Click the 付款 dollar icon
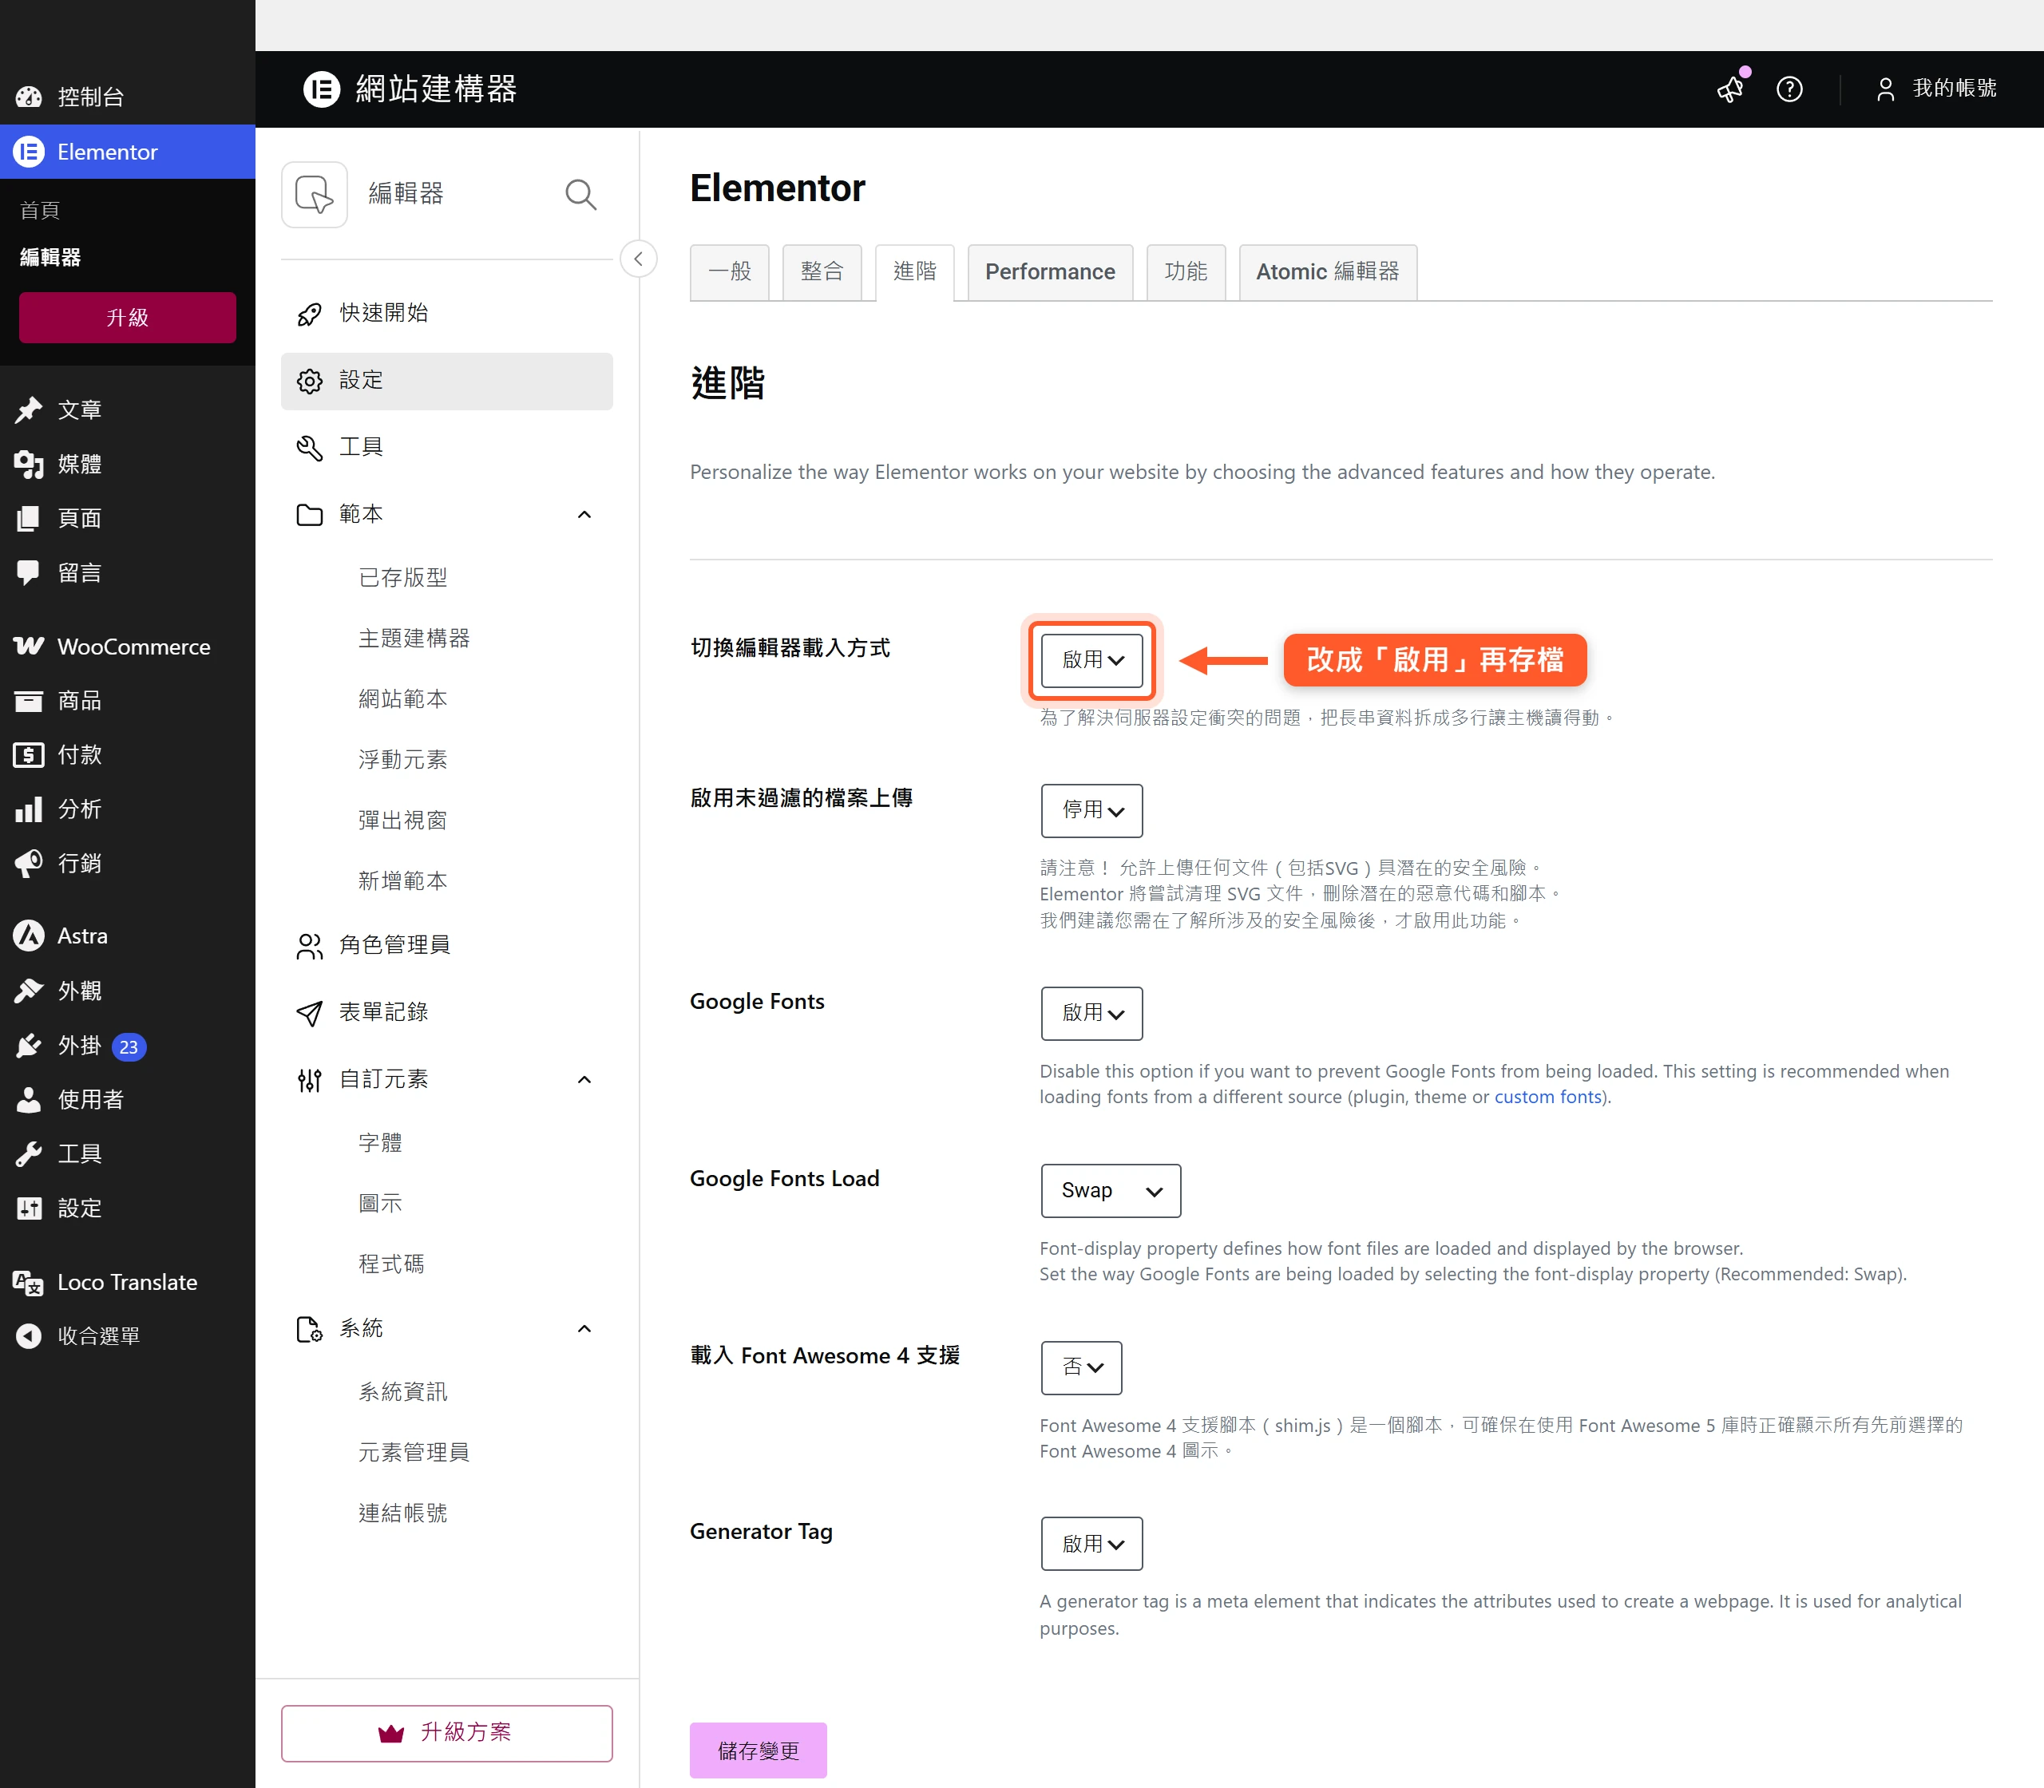2044x1788 pixels. point(29,754)
